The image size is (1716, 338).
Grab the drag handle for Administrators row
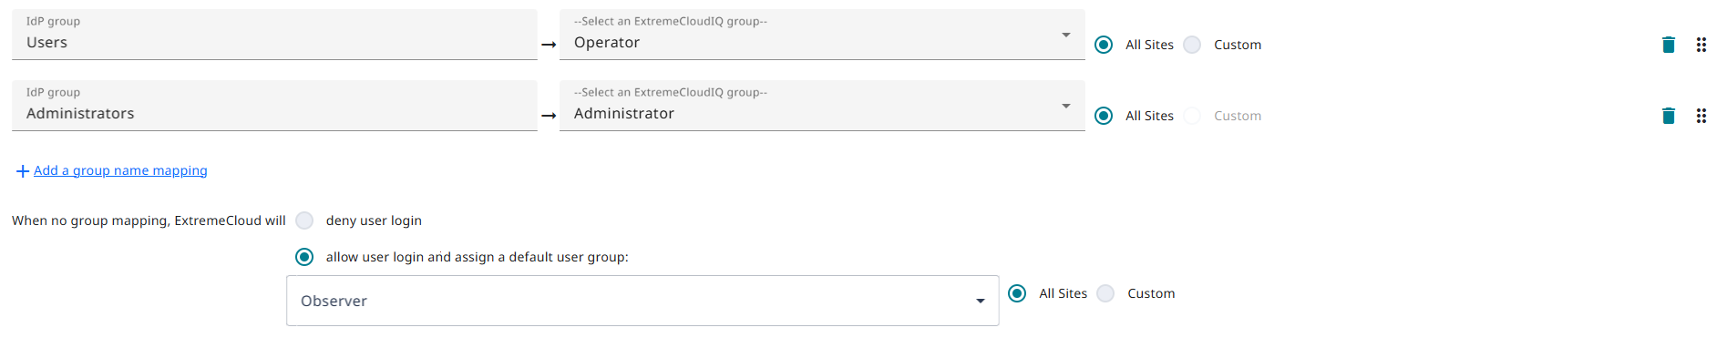pos(1701,116)
